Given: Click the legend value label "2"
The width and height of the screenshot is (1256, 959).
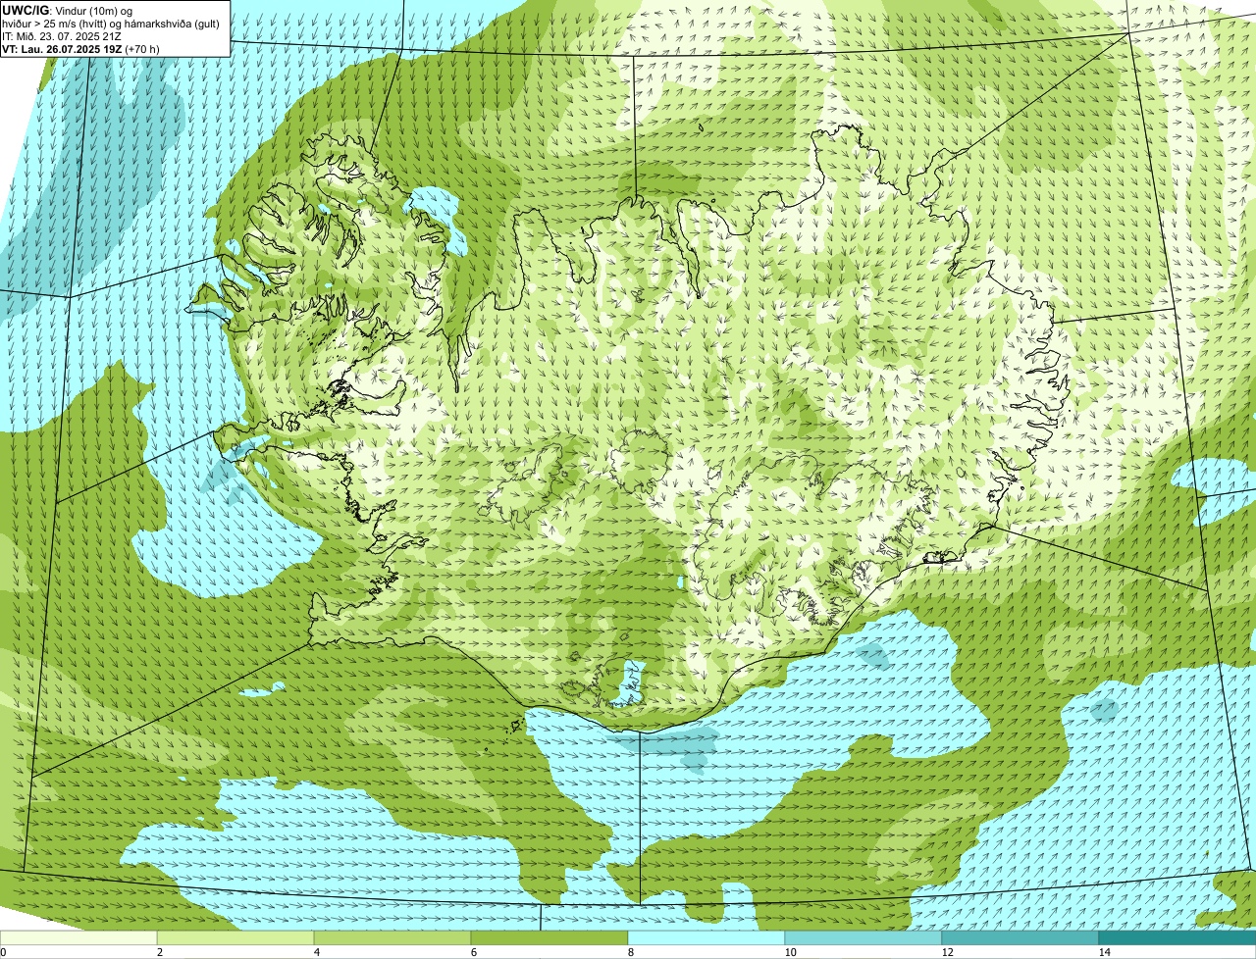Looking at the screenshot, I should point(160,952).
